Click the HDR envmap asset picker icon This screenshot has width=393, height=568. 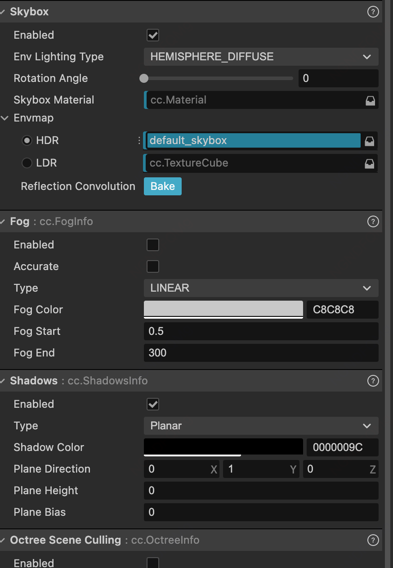369,141
